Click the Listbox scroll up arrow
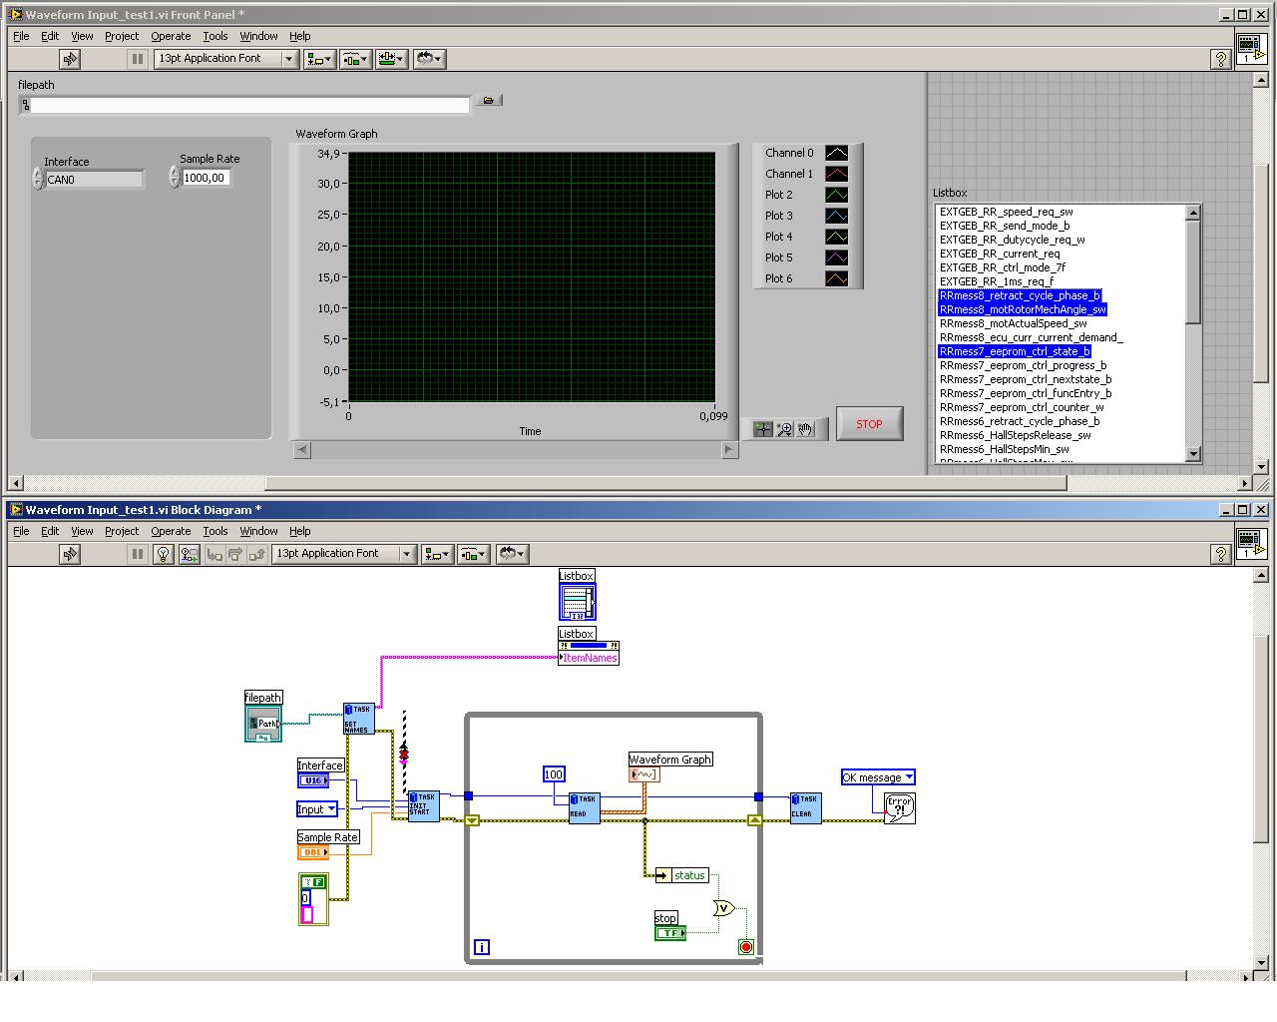The height and width of the screenshot is (1022, 1277). click(1192, 213)
